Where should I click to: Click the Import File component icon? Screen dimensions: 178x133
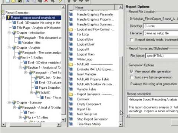coord(71,109)
